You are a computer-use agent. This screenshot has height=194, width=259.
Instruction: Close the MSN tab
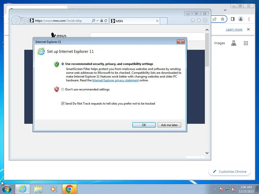[x=157, y=21]
